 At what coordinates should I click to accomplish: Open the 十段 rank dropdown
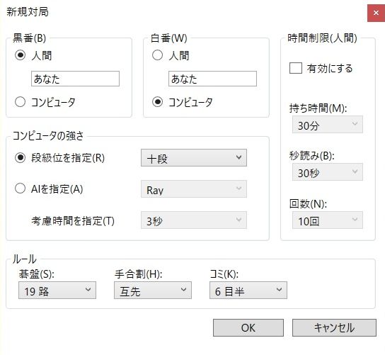(x=194, y=157)
